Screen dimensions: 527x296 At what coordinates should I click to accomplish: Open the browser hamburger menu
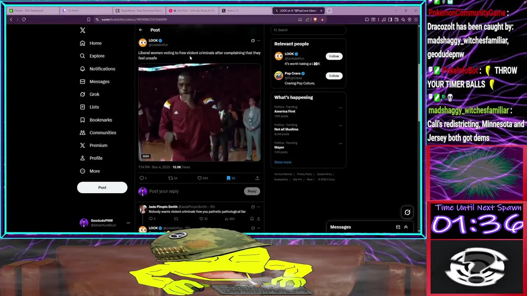416,19
